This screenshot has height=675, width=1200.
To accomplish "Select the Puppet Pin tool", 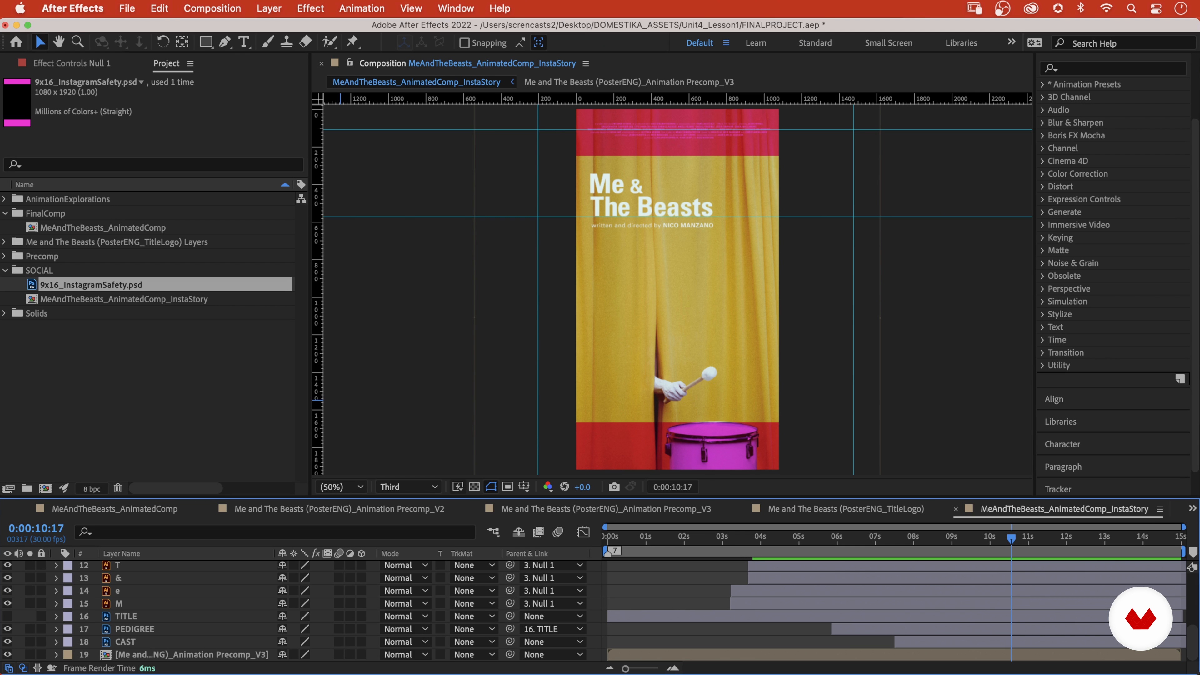I will [x=353, y=42].
